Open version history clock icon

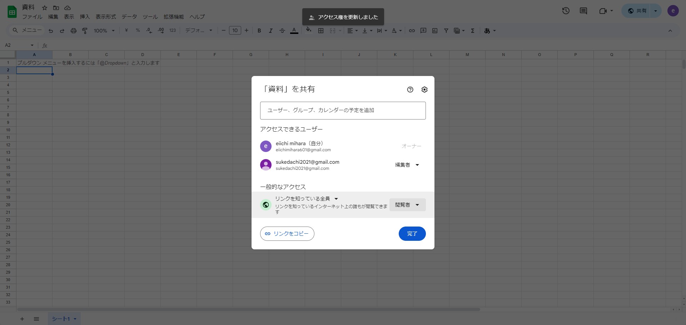(x=566, y=11)
